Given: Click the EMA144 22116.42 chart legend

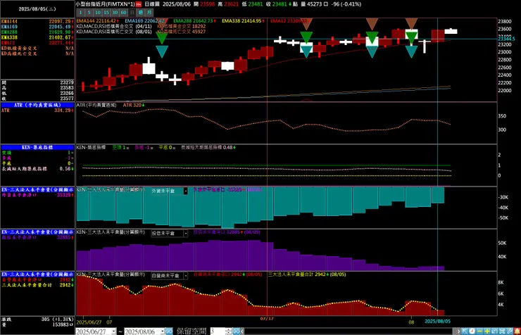Looking at the screenshot, I should click(x=96, y=21).
